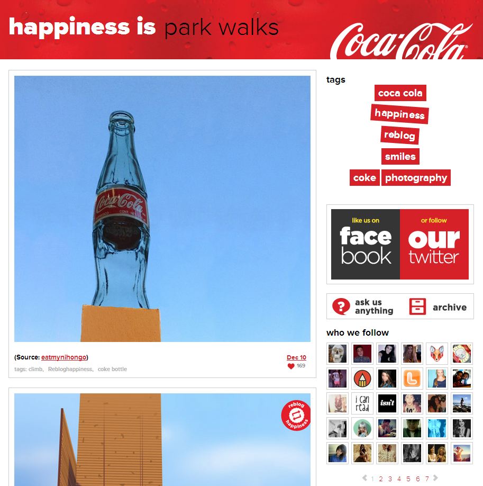Click the ask us question mark icon

(341, 307)
